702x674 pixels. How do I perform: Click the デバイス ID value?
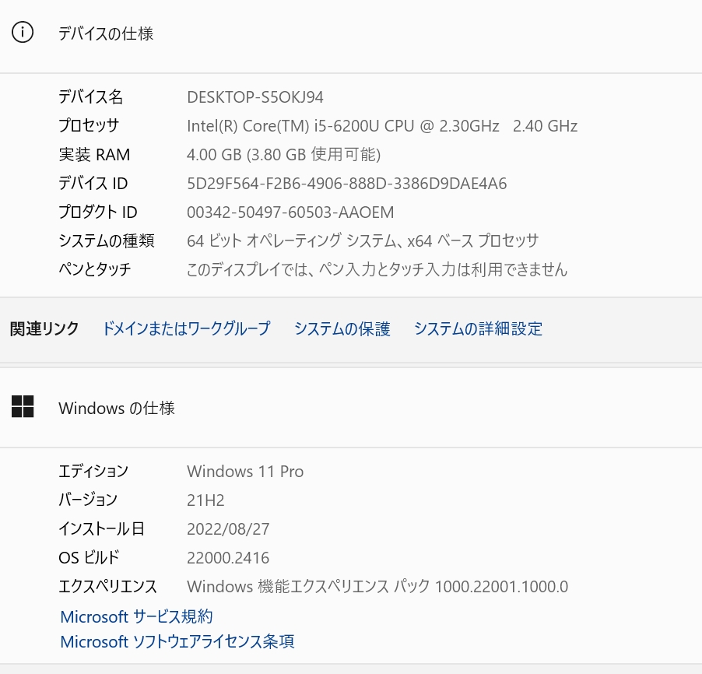pyautogui.click(x=347, y=184)
